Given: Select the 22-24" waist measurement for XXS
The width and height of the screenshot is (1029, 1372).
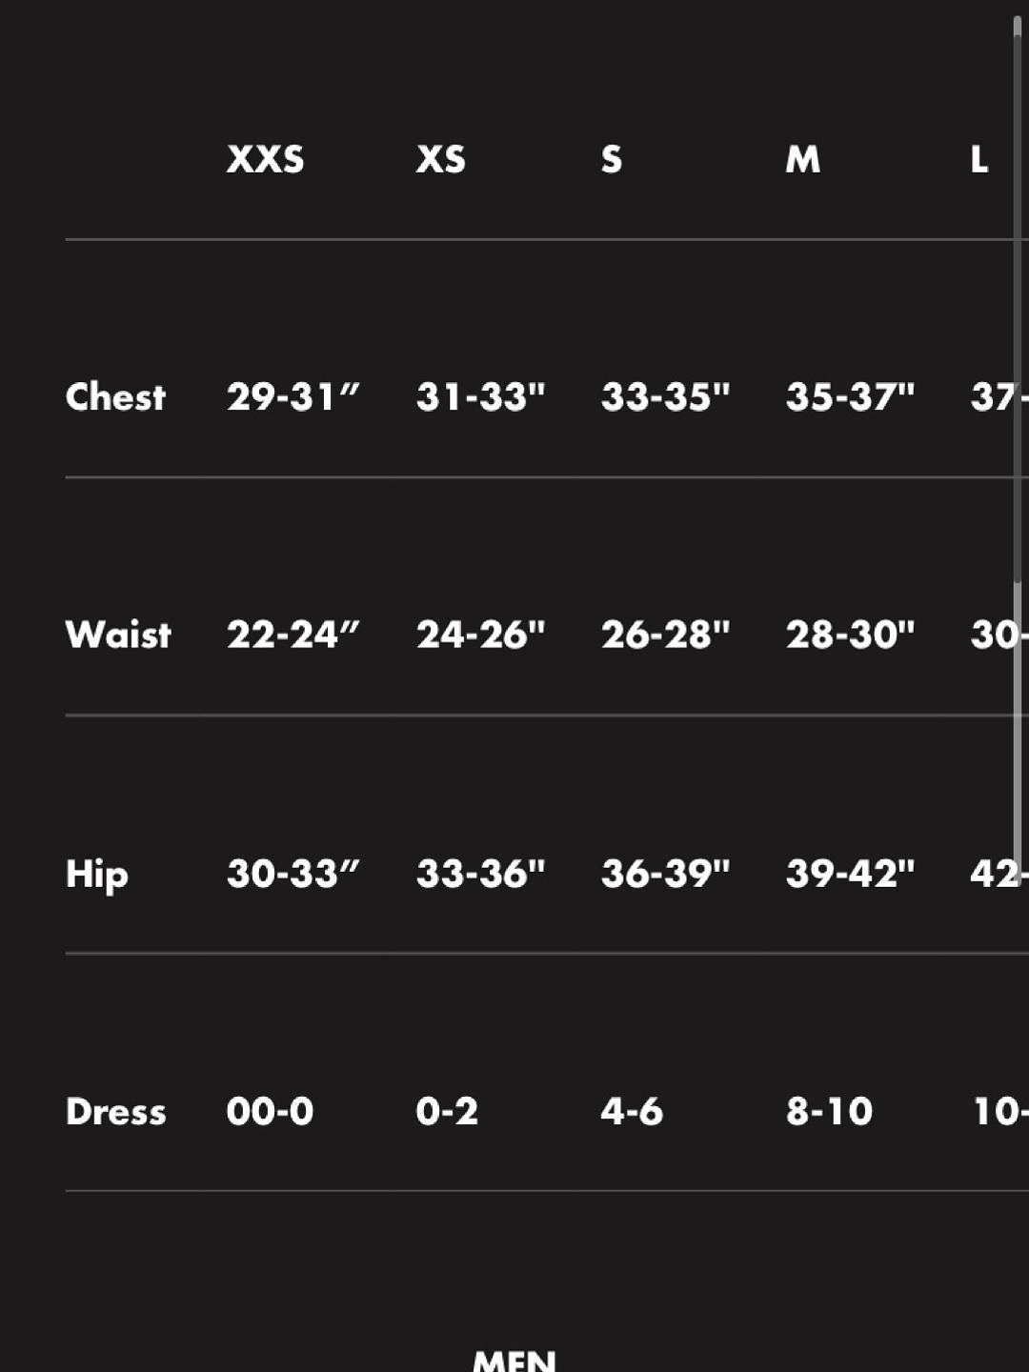Looking at the screenshot, I should [x=293, y=634].
